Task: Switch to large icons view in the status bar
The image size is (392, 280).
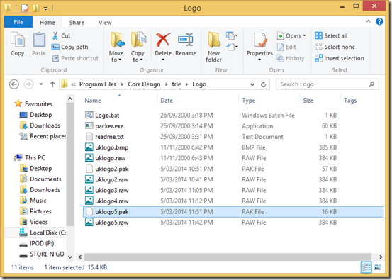Action: (378, 267)
